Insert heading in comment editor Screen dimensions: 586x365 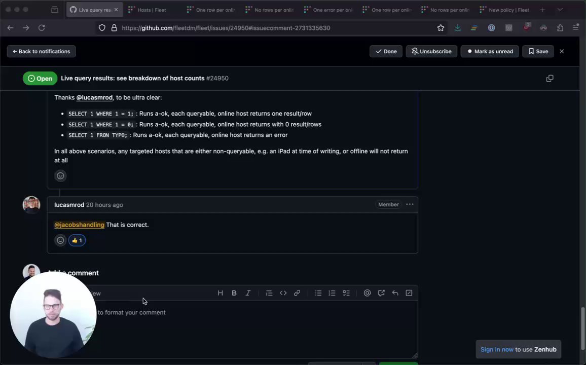tap(220, 294)
